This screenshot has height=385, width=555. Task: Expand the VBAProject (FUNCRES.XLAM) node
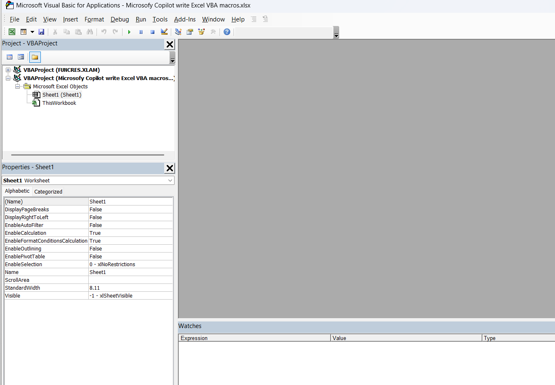click(x=8, y=70)
